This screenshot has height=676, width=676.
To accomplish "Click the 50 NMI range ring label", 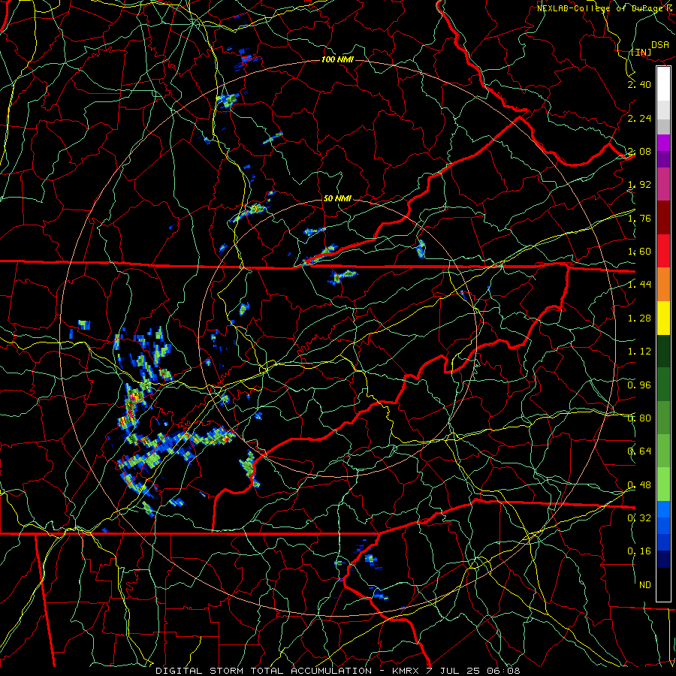I will tap(337, 198).
